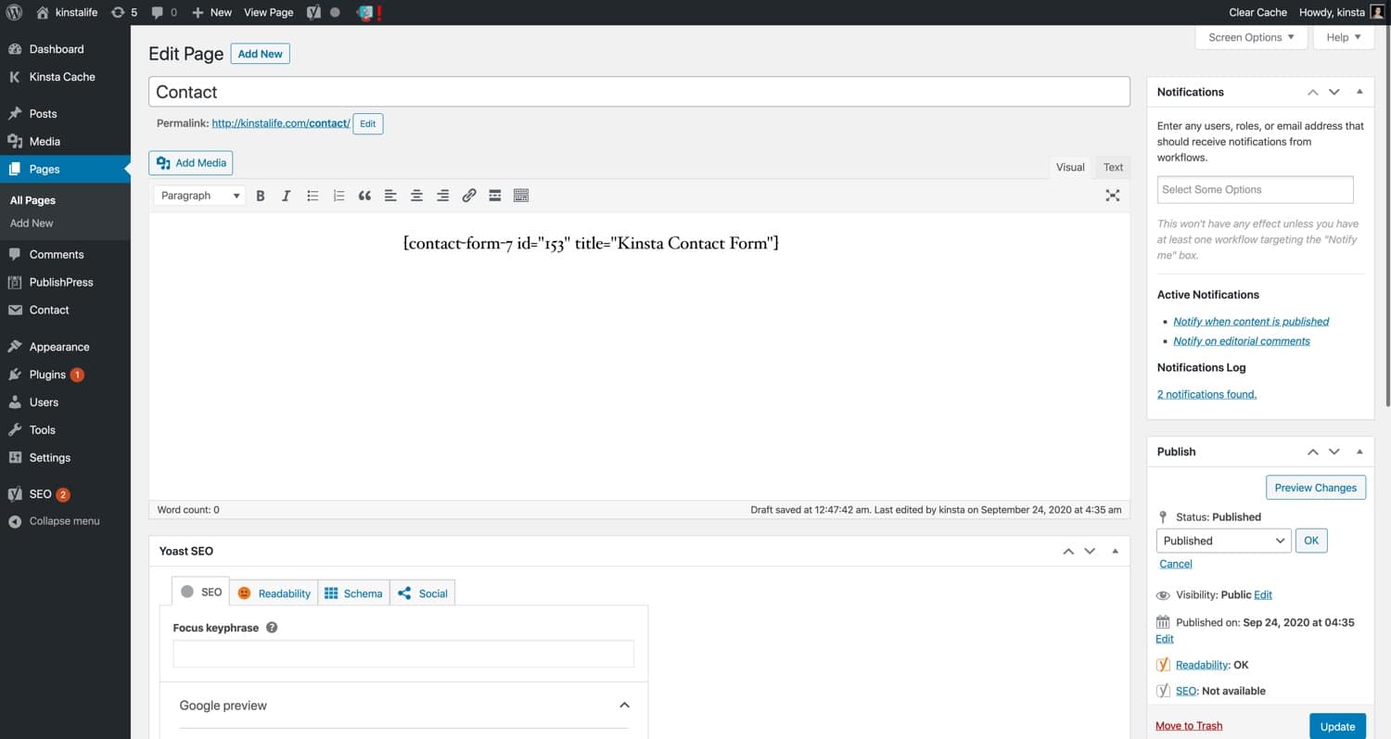
Task: Insert a numbered list
Action: click(338, 195)
